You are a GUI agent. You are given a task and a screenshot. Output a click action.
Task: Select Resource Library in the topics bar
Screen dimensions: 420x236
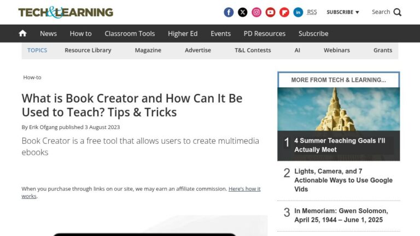click(x=88, y=50)
